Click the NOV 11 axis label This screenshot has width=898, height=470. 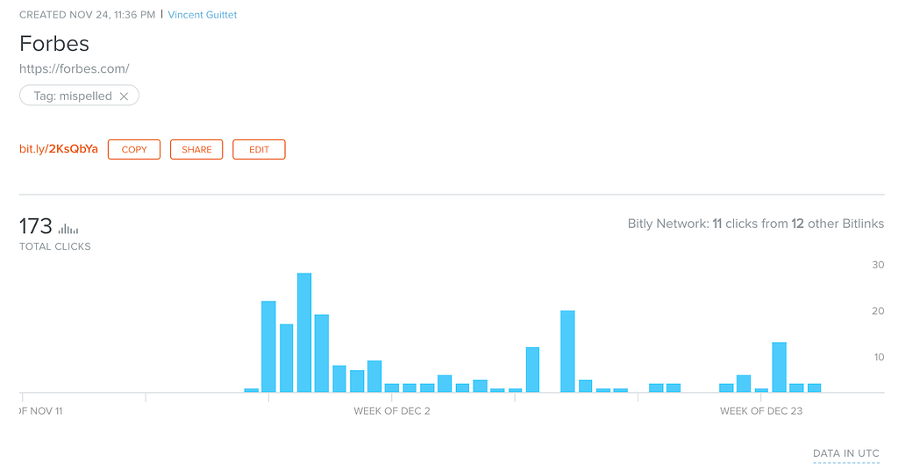[x=41, y=410]
